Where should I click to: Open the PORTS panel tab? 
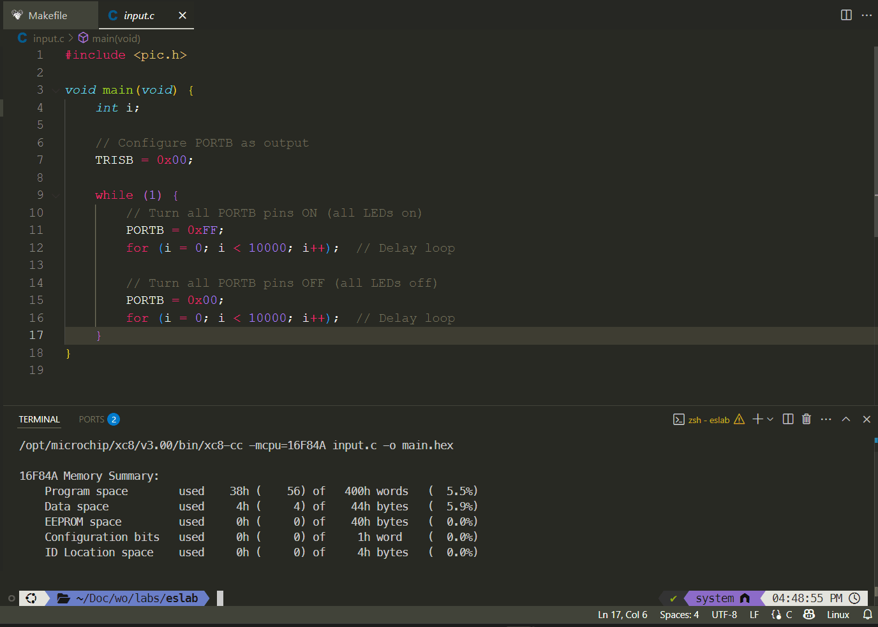91,419
